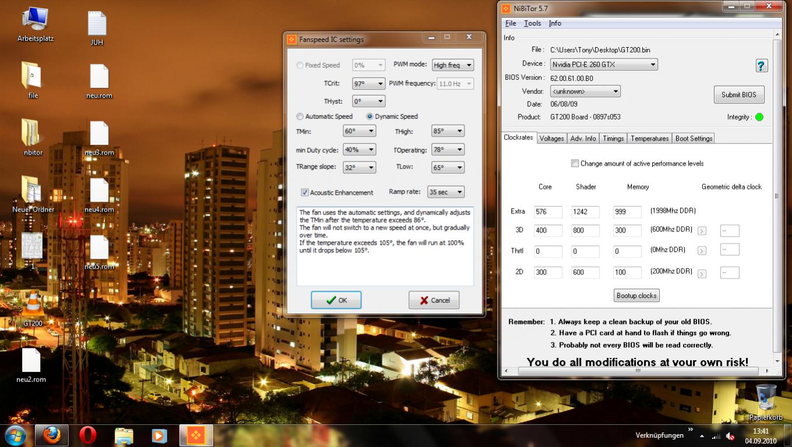Click the blue question mark help icon
This screenshot has width=792, height=447.
click(761, 65)
